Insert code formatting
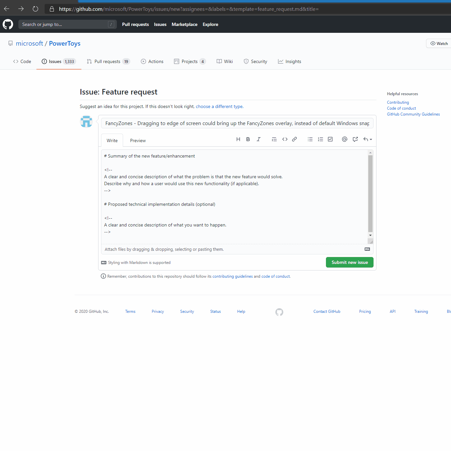451x451 pixels. coord(285,139)
